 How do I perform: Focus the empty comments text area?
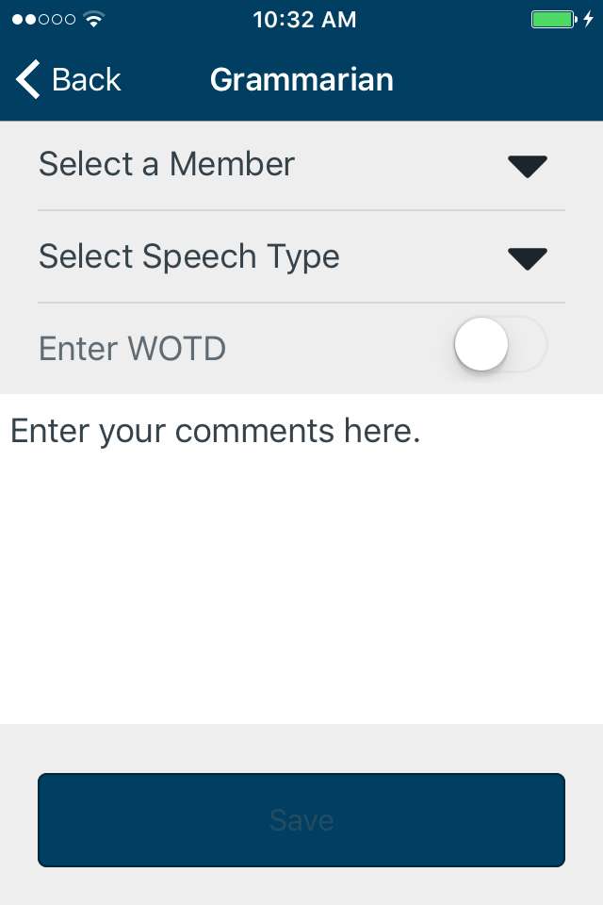pyautogui.click(x=301, y=559)
